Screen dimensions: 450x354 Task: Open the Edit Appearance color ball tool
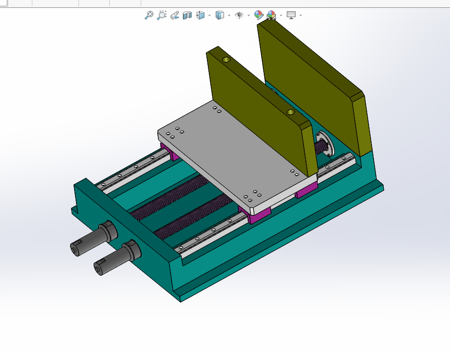click(x=258, y=15)
